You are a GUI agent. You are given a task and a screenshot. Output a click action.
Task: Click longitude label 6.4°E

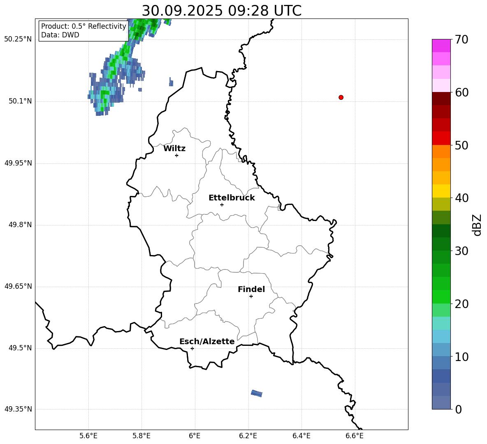click(x=301, y=436)
